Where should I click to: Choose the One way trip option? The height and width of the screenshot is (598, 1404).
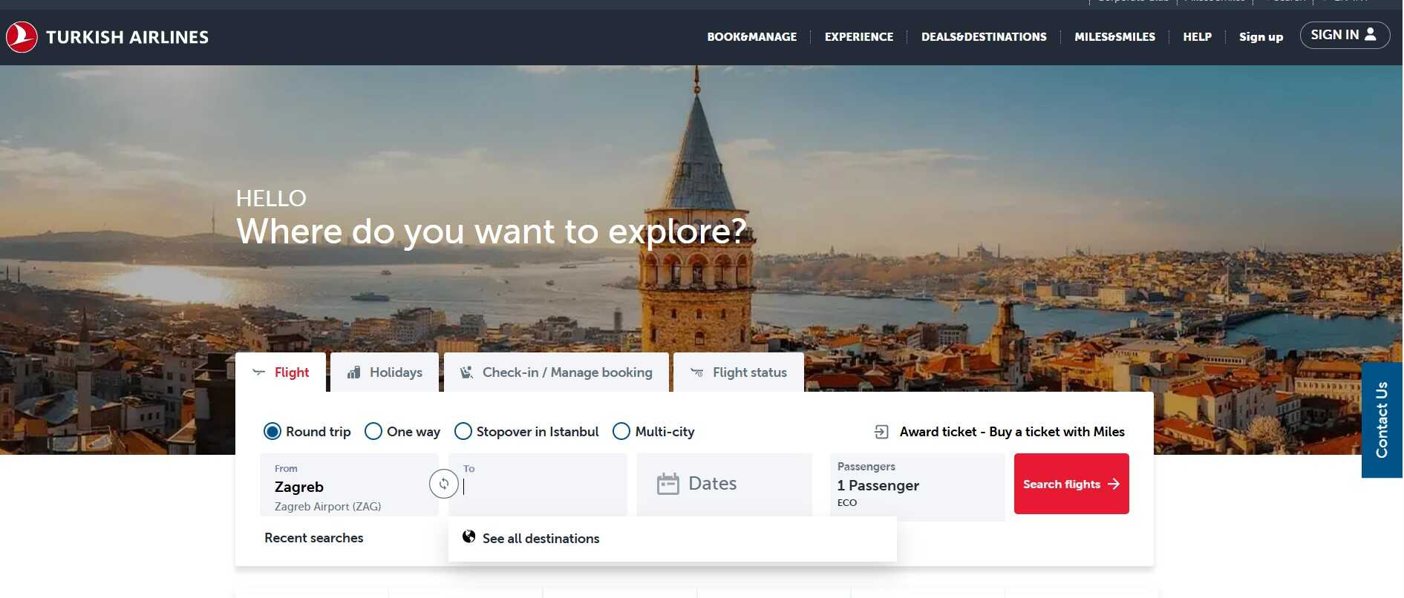point(373,431)
